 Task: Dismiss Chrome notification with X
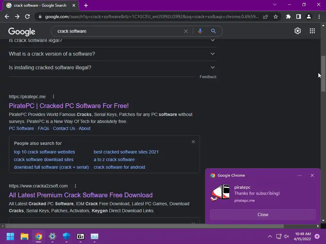click(x=312, y=175)
